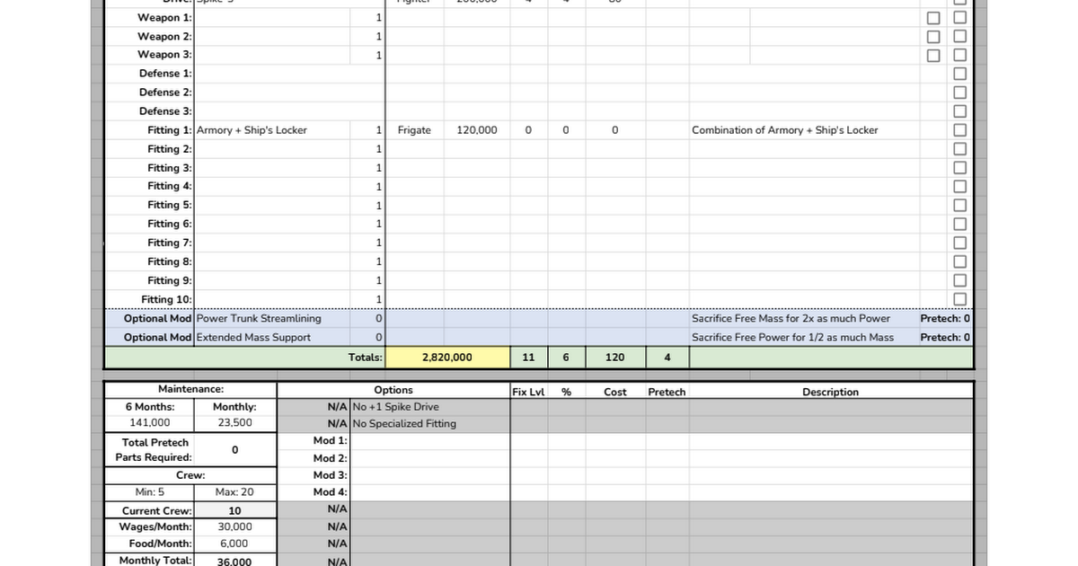Toggle the Fitting 8 row checkbox
Image resolution: width=1078 pixels, height=566 pixels.
coord(959,261)
